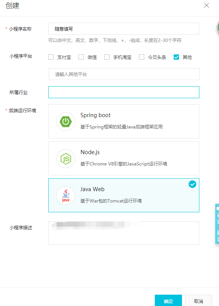Click the 今日头条 label text
The width and height of the screenshot is (219, 306).
click(x=157, y=57)
